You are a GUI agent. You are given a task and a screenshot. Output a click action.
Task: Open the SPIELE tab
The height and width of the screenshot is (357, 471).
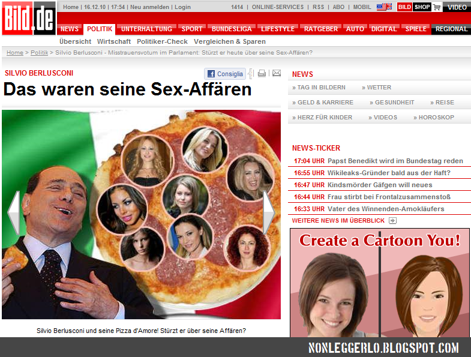tap(416, 29)
